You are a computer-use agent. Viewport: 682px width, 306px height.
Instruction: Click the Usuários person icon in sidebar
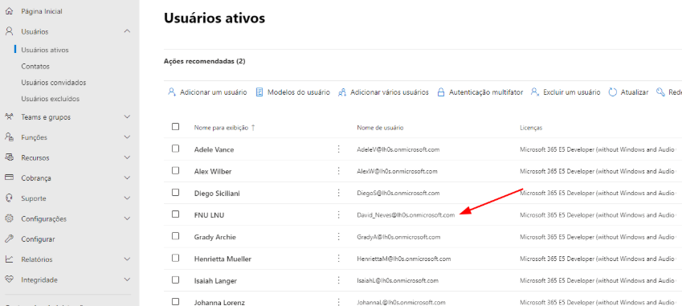tap(9, 32)
